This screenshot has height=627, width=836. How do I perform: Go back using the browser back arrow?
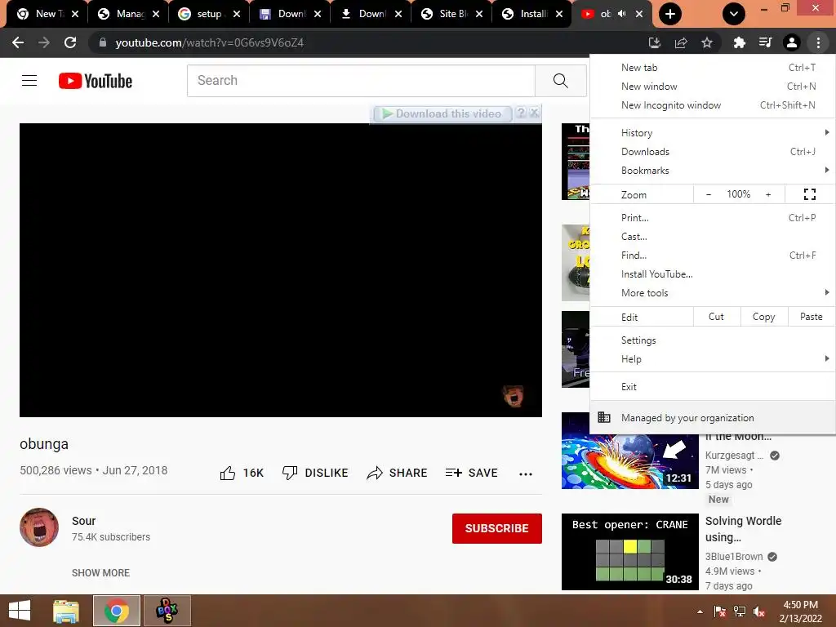[x=18, y=42]
